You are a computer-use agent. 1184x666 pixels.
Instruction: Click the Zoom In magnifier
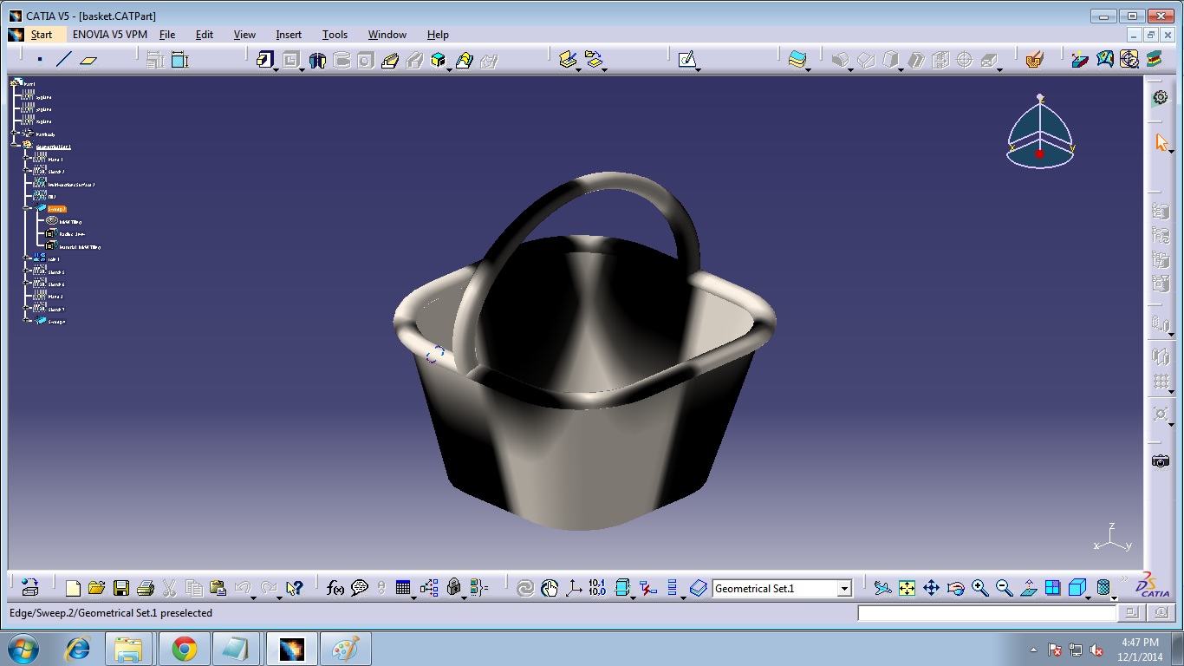point(979,588)
